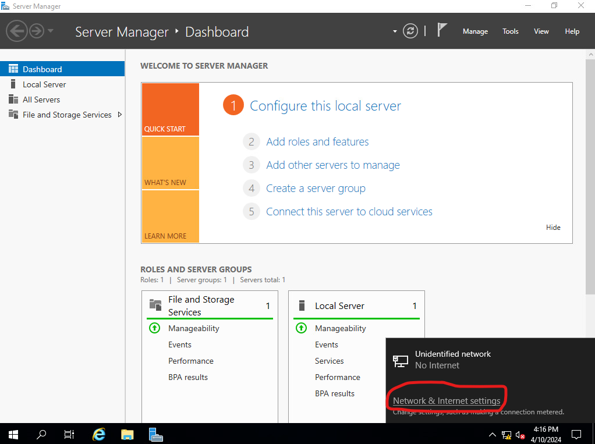Select All Servers in the sidebar

pos(62,100)
